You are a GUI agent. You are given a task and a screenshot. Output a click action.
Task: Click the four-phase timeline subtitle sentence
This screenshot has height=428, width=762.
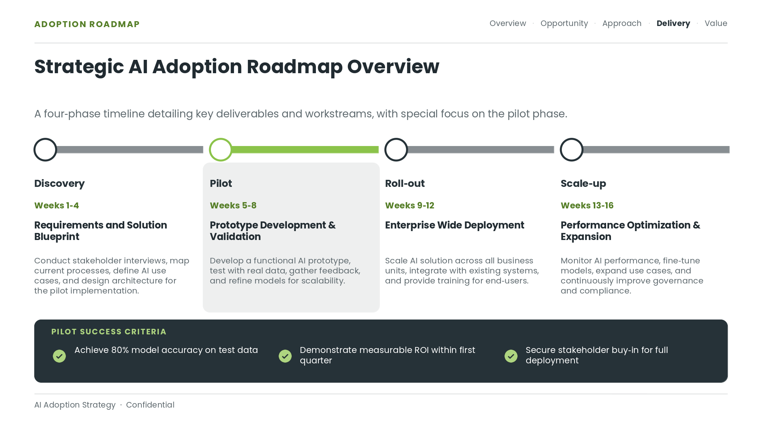pos(301,114)
